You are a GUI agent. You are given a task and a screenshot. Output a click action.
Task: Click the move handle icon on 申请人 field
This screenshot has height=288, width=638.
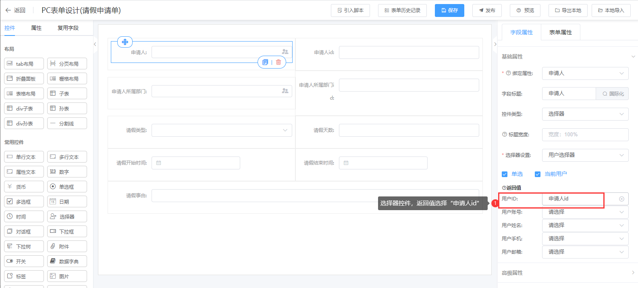pyautogui.click(x=125, y=42)
